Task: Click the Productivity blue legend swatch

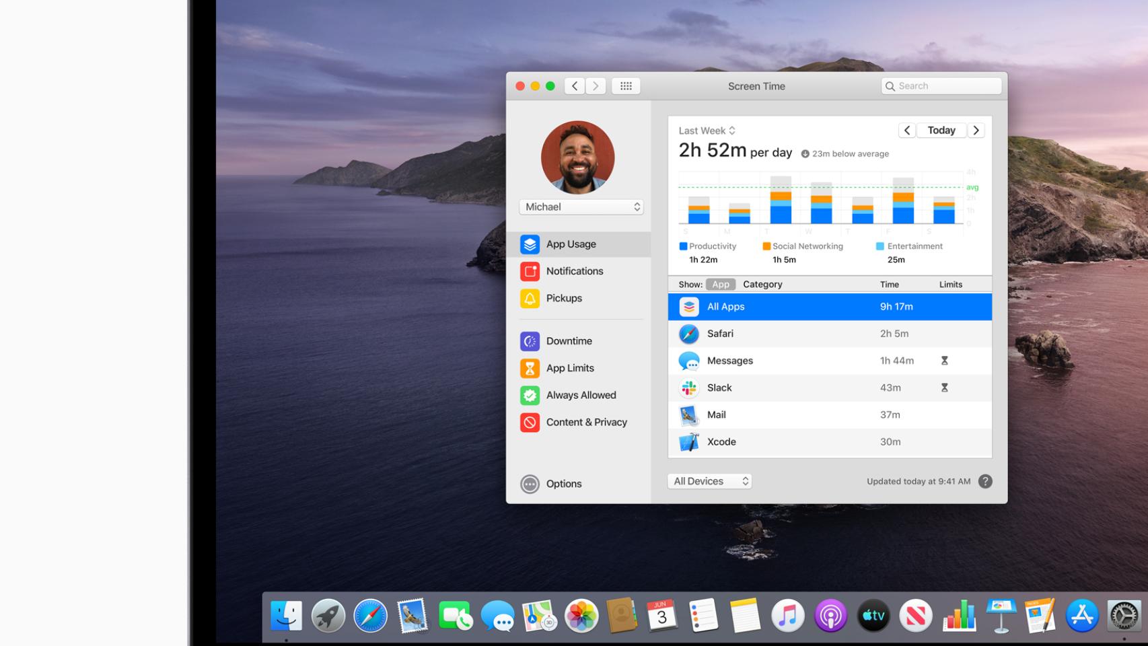Action: (683, 246)
